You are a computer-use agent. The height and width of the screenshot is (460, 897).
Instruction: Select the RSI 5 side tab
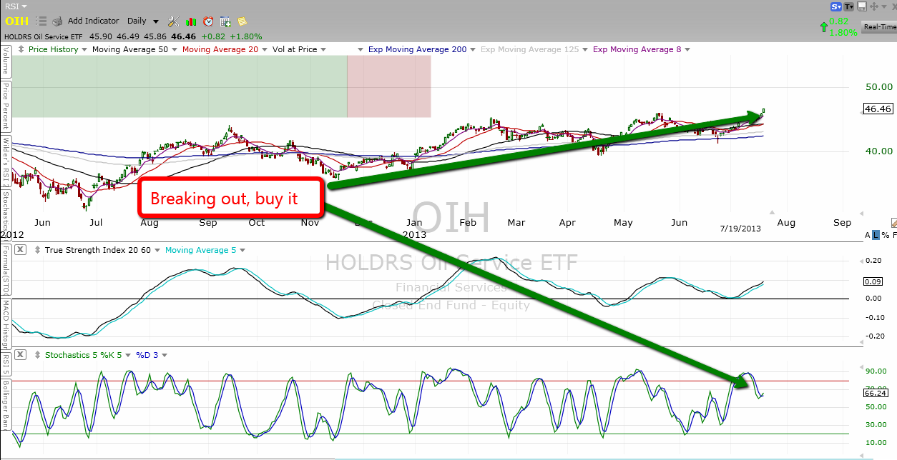tap(6, 364)
